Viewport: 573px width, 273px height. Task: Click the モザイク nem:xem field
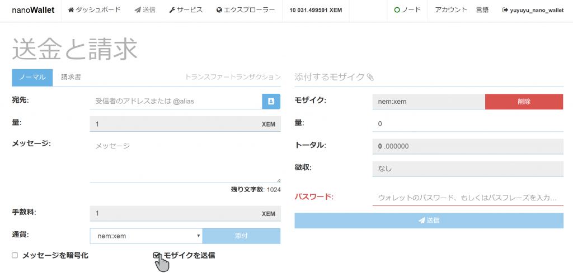(x=429, y=102)
